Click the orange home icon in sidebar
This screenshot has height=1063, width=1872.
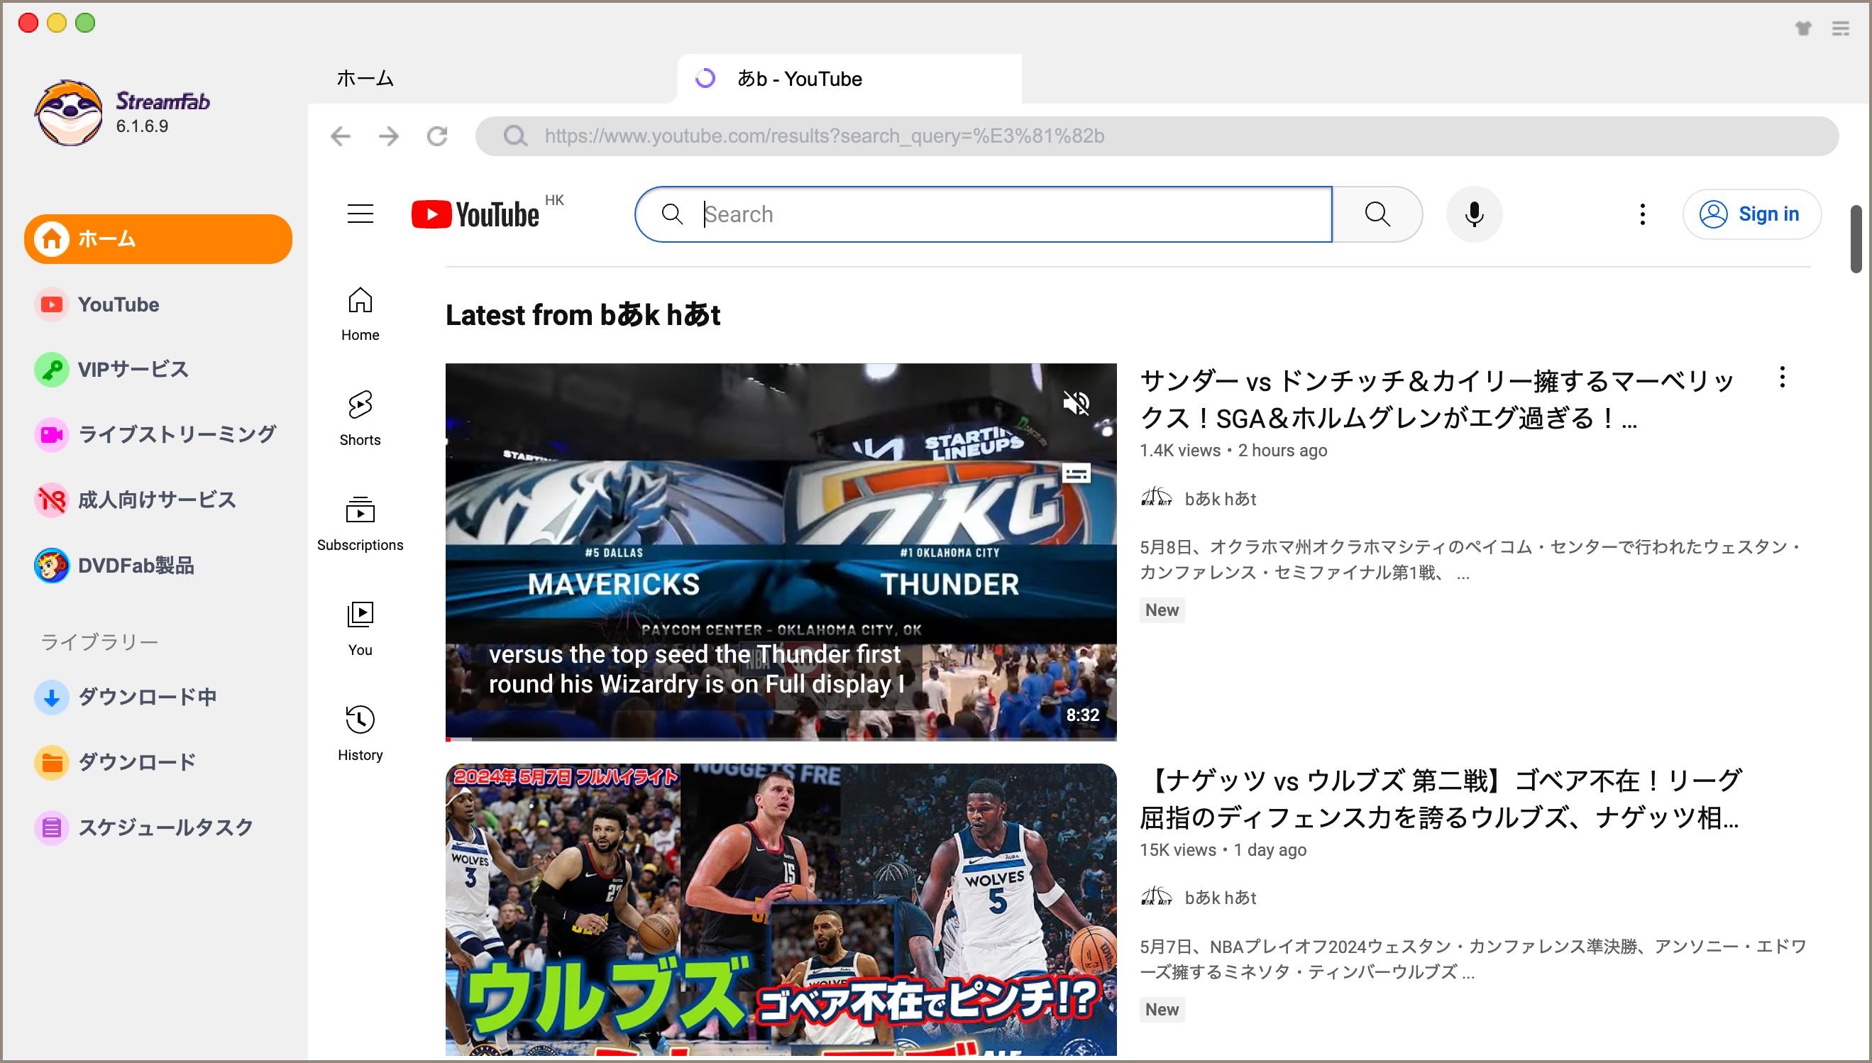pos(52,238)
